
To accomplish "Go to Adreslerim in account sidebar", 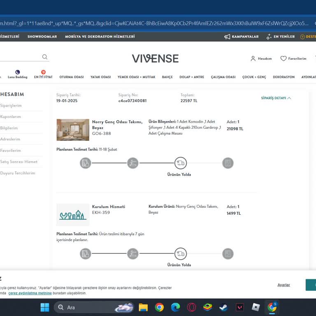I will [10, 139].
